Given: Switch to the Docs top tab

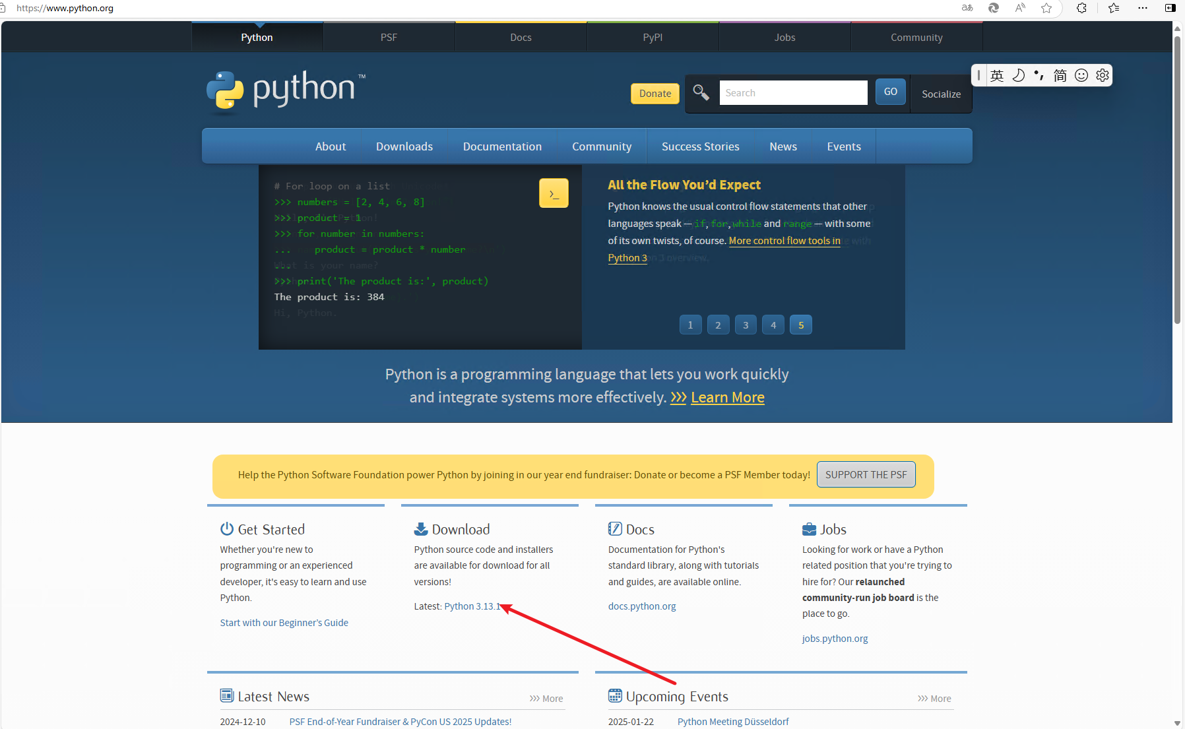Looking at the screenshot, I should click(521, 37).
